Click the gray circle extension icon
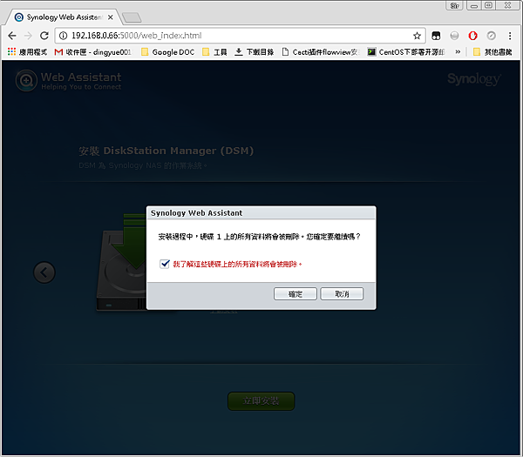Viewport: 523px width, 457px height. 454,36
